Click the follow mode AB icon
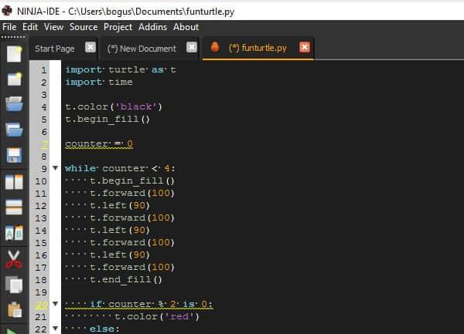Screen dimensions: 464x334 point(14,232)
